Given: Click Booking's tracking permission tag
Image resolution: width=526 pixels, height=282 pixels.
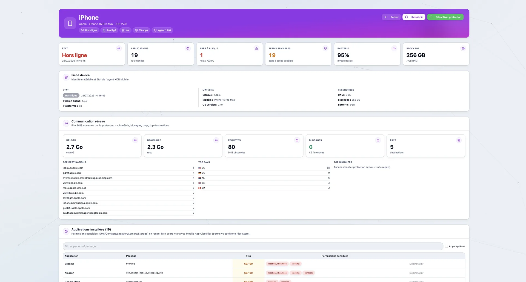Looking at the screenshot, I should pos(296,264).
